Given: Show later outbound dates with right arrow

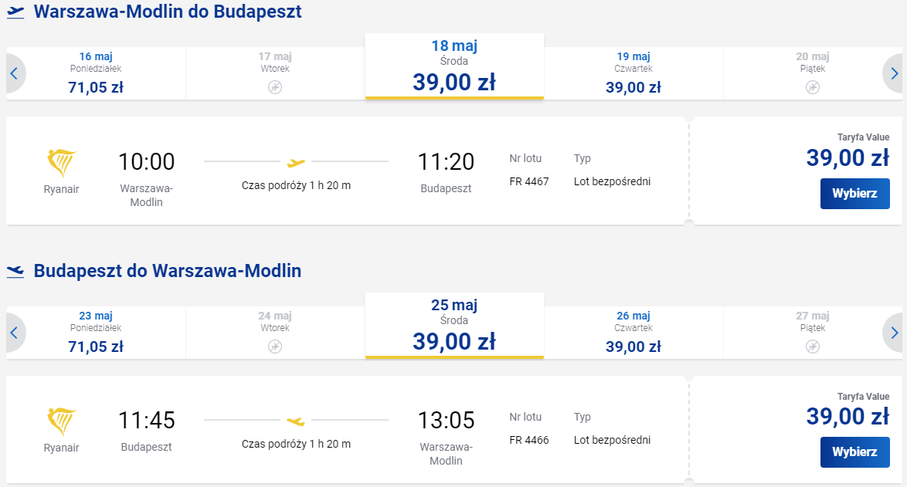Looking at the screenshot, I should pyautogui.click(x=894, y=73).
